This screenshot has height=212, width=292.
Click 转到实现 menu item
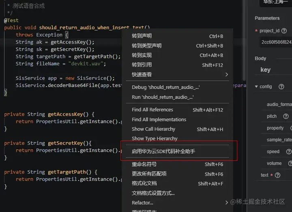(x=177, y=55)
